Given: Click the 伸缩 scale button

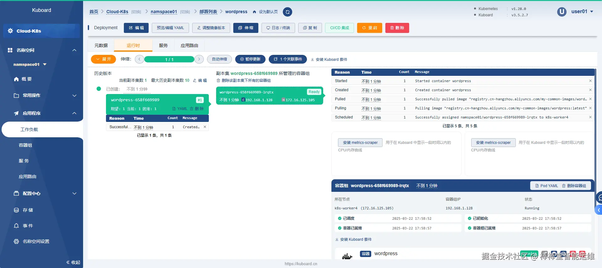Looking at the screenshot, I should 246,28.
